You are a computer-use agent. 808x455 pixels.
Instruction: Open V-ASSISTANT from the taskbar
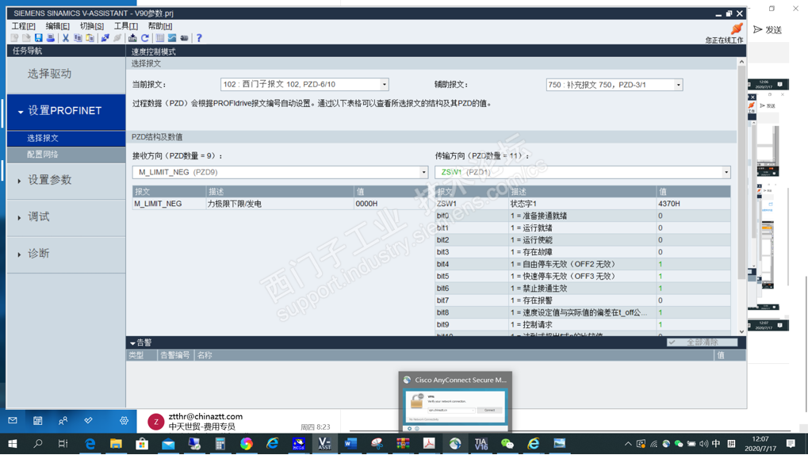click(x=324, y=443)
